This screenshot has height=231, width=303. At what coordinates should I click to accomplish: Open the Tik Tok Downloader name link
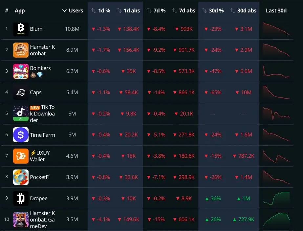pos(43,114)
